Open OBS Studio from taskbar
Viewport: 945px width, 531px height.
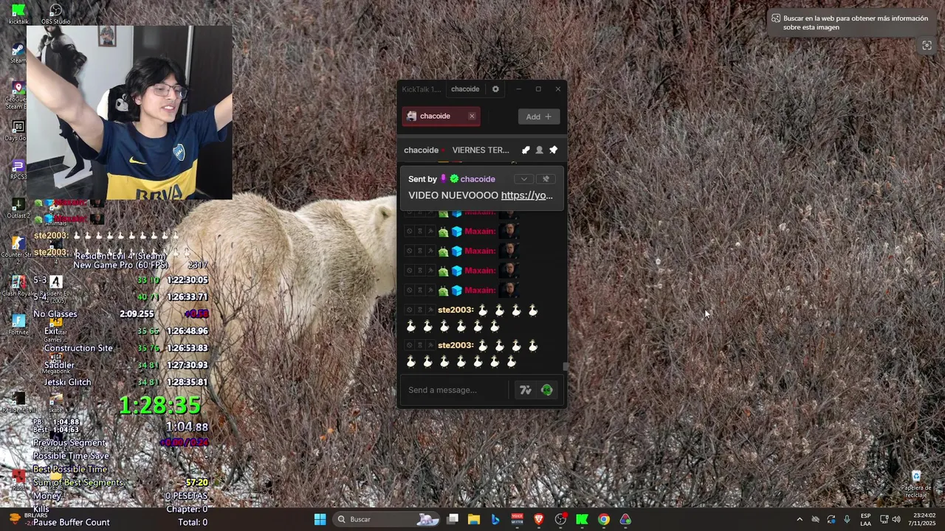[x=560, y=519]
